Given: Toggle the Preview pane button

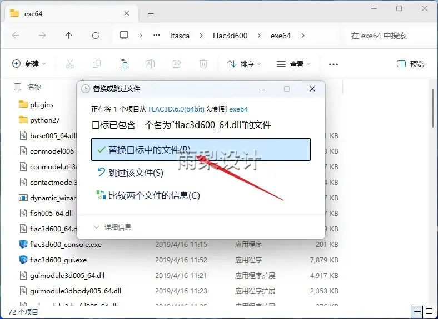Looking at the screenshot, I should coord(410,64).
